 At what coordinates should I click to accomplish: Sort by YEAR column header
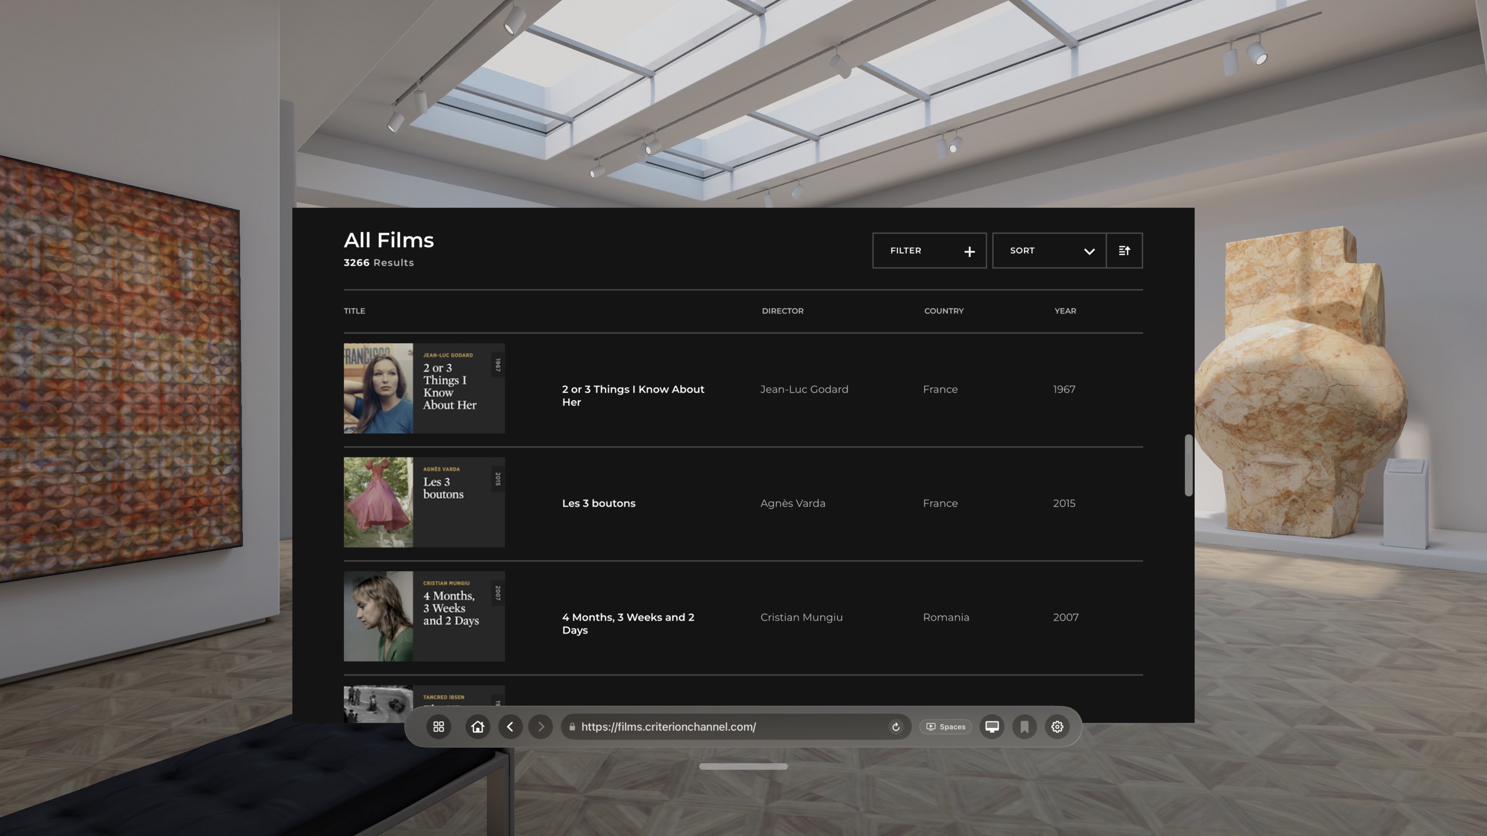coord(1065,311)
